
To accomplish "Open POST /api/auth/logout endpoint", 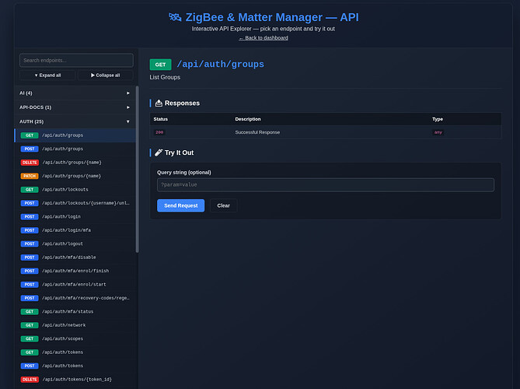I will click(x=75, y=244).
